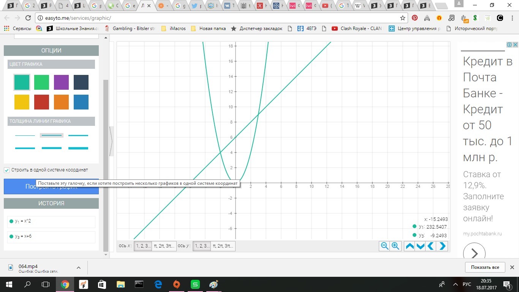Select history entry y3 = x+6
Image resolution: width=519 pixels, height=292 pixels.
click(x=51, y=237)
